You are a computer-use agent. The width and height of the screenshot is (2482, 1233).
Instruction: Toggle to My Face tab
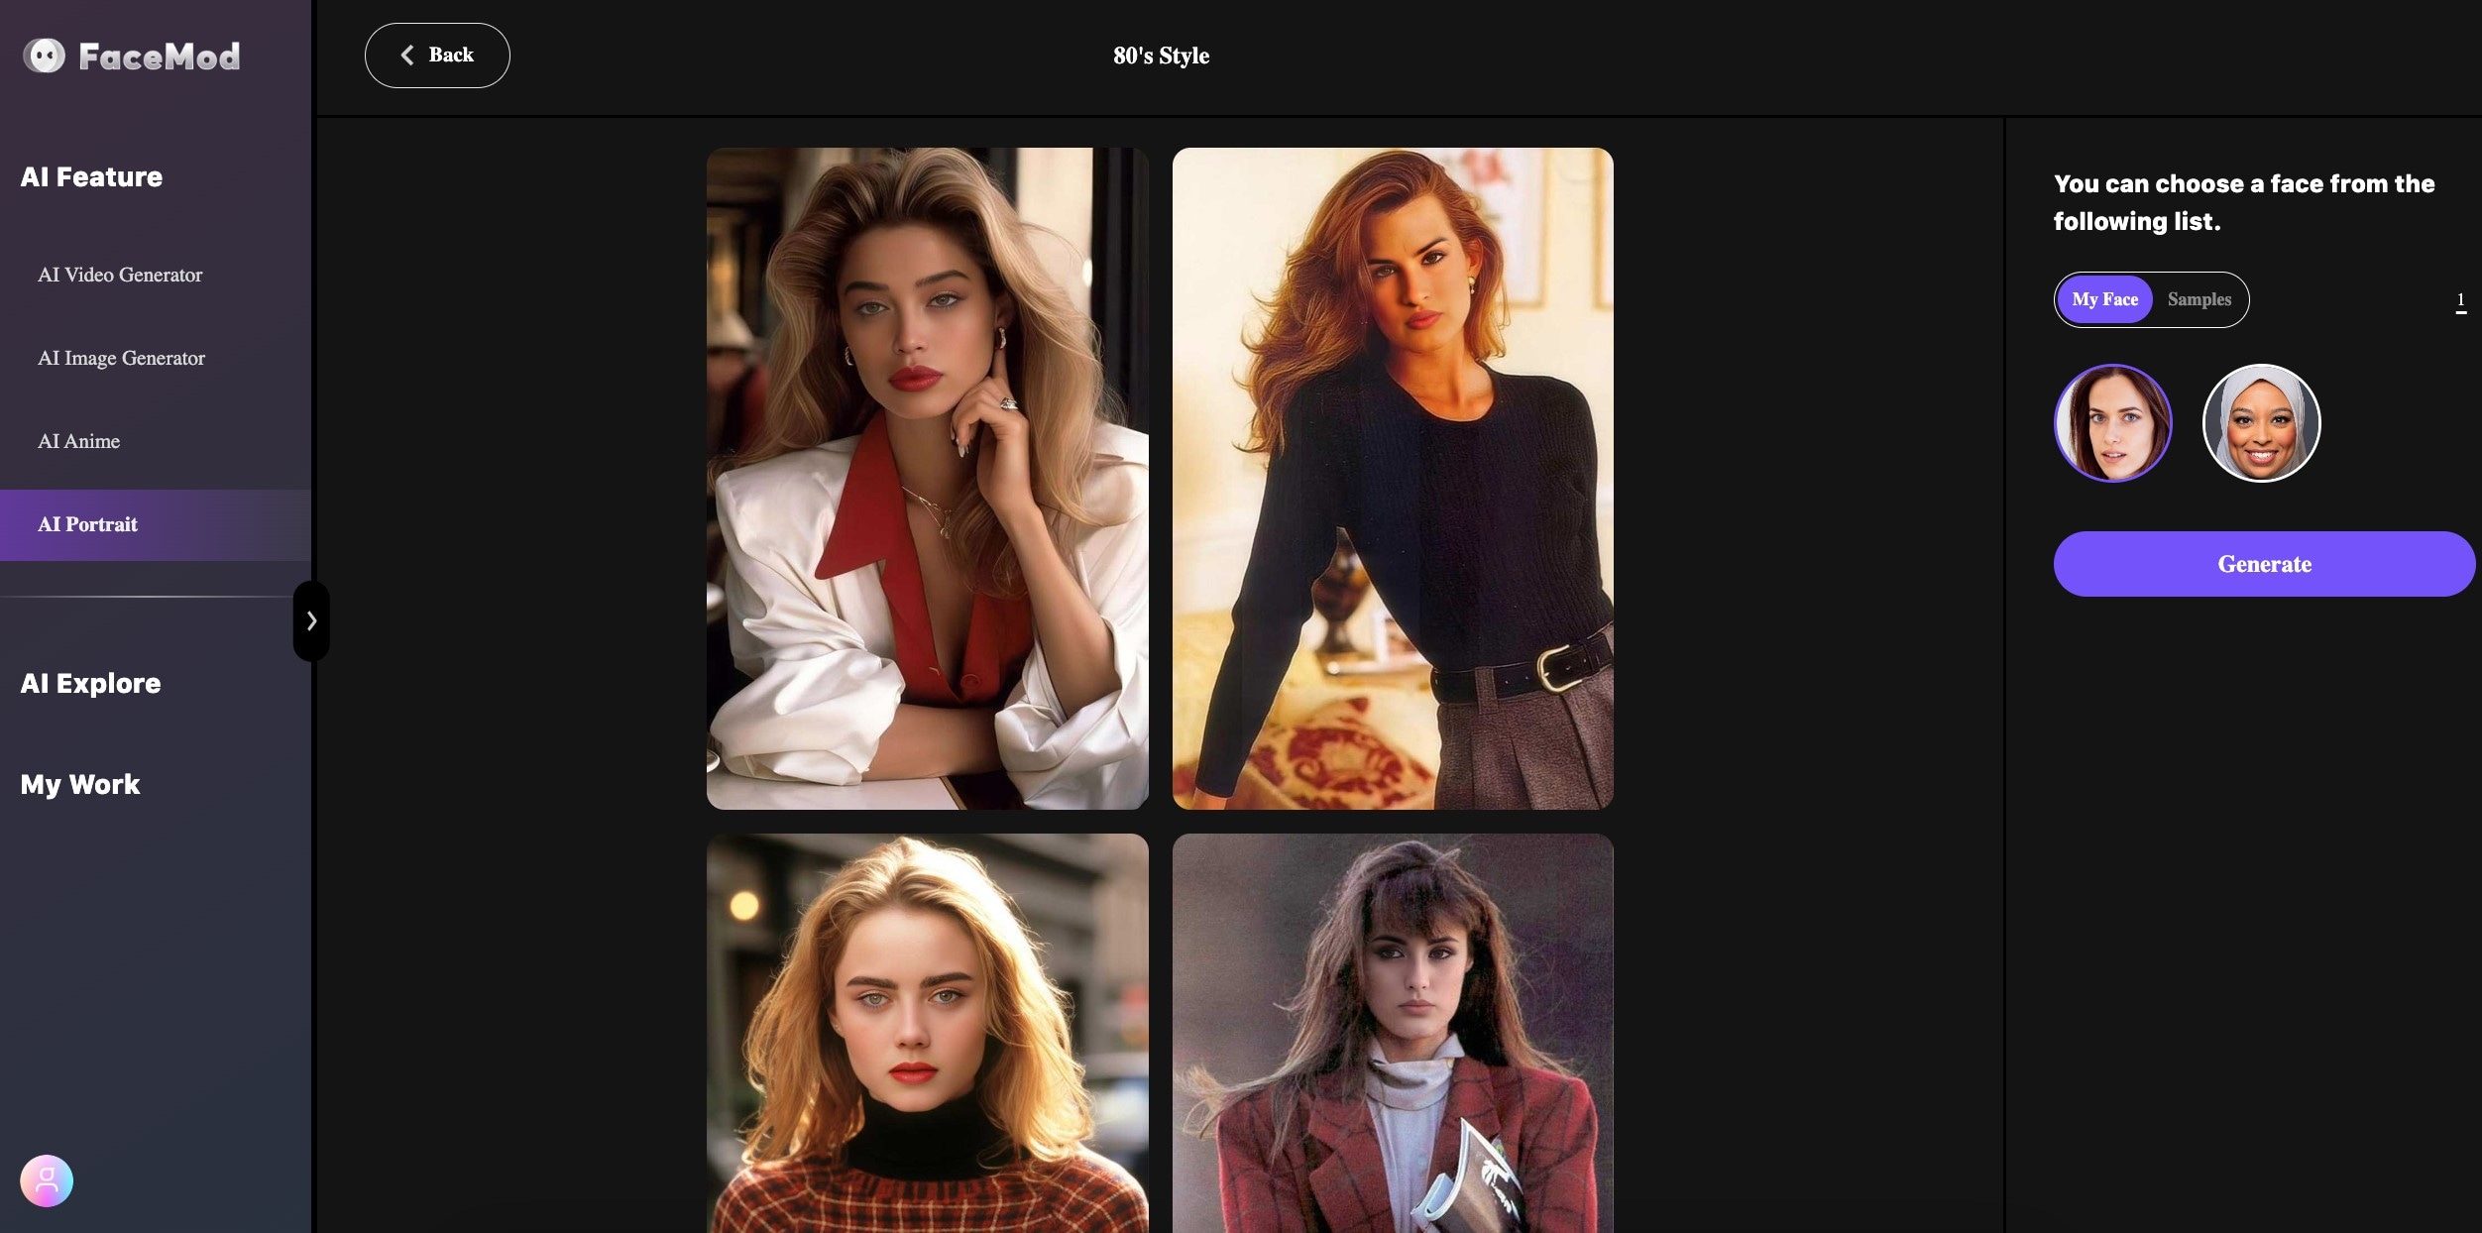tap(2103, 299)
